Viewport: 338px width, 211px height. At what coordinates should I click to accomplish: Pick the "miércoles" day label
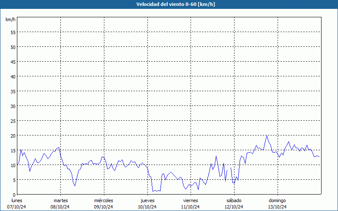tap(104, 200)
